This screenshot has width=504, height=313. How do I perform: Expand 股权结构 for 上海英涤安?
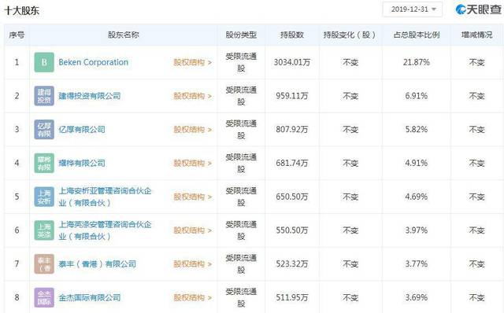tap(192, 230)
